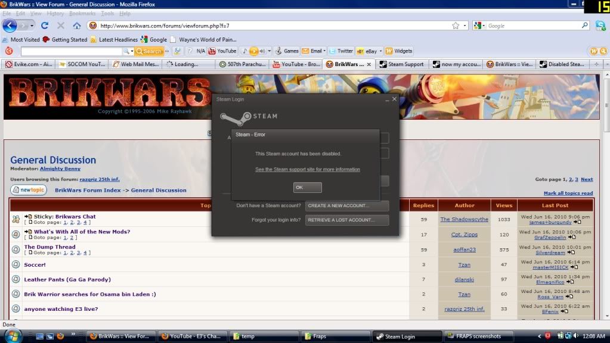
Task: Open the Tools menu
Action: click(x=107, y=13)
